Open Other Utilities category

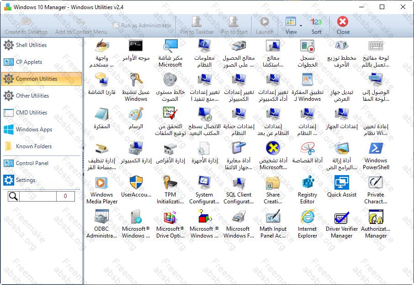(42, 96)
